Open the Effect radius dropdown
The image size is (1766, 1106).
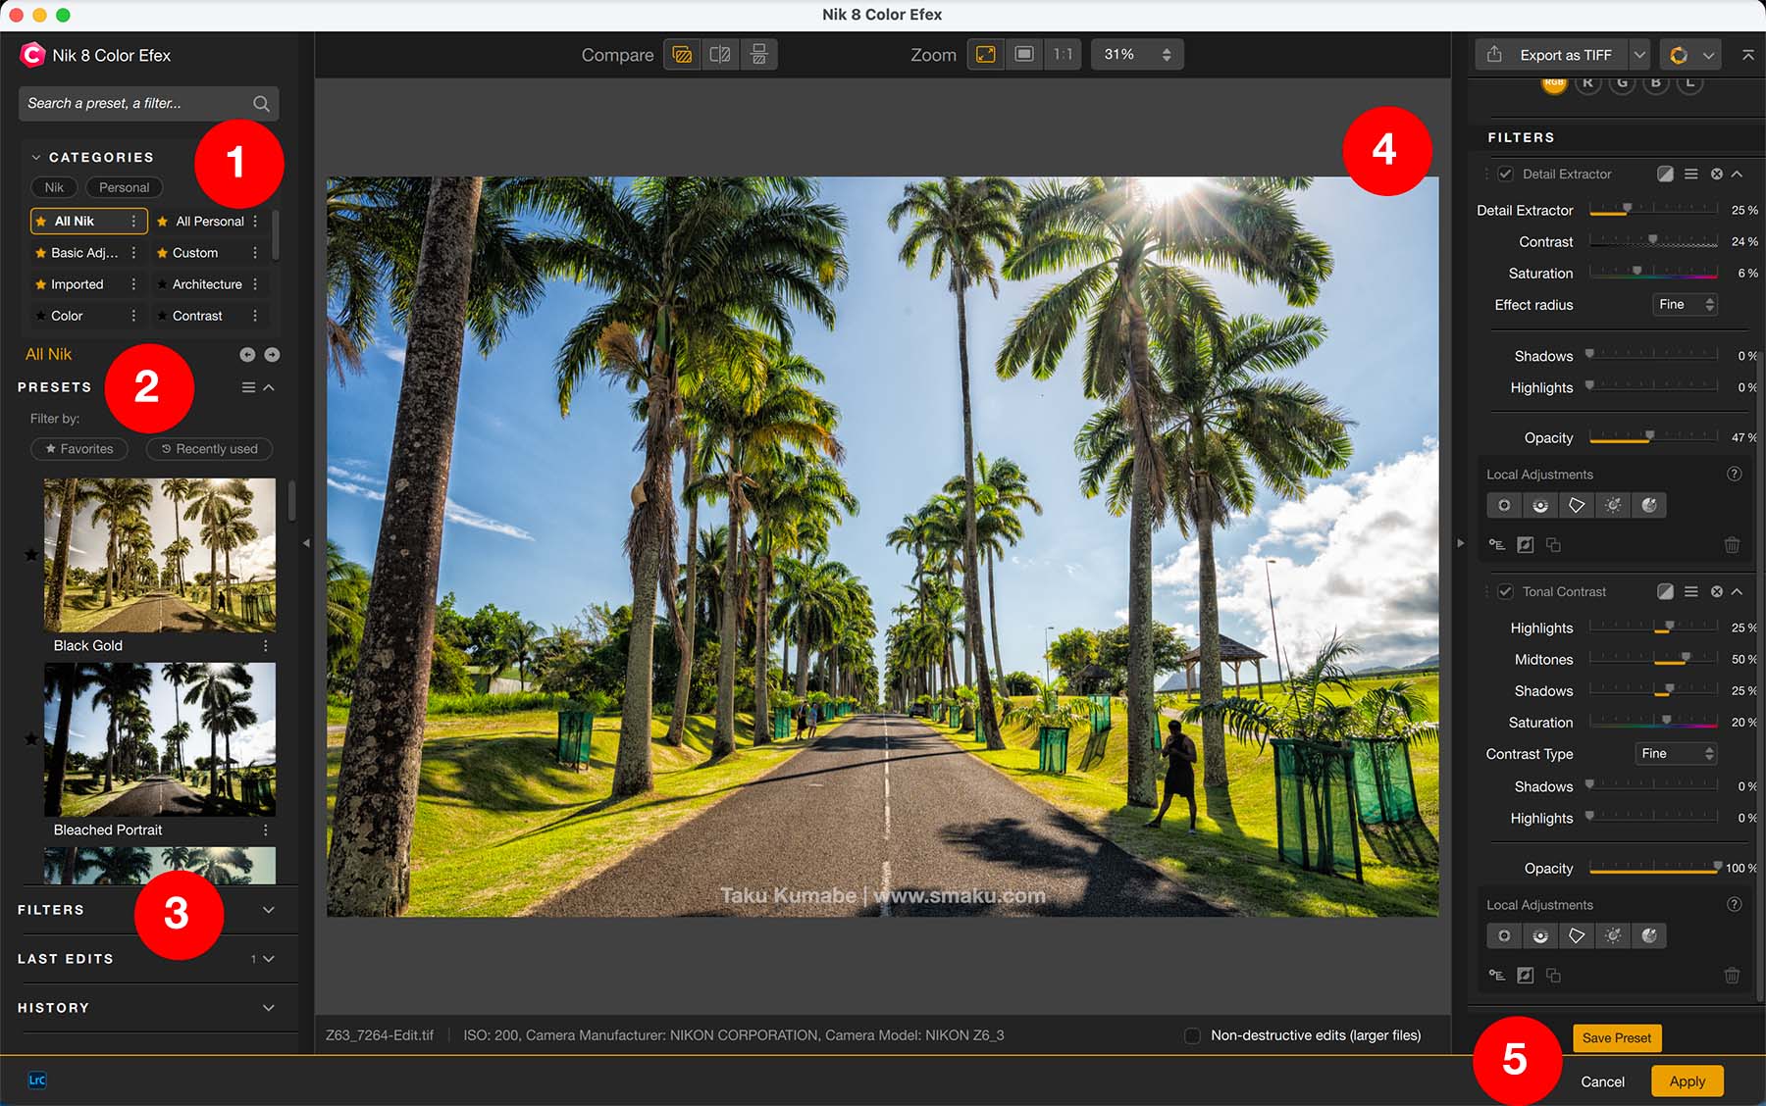(x=1685, y=305)
